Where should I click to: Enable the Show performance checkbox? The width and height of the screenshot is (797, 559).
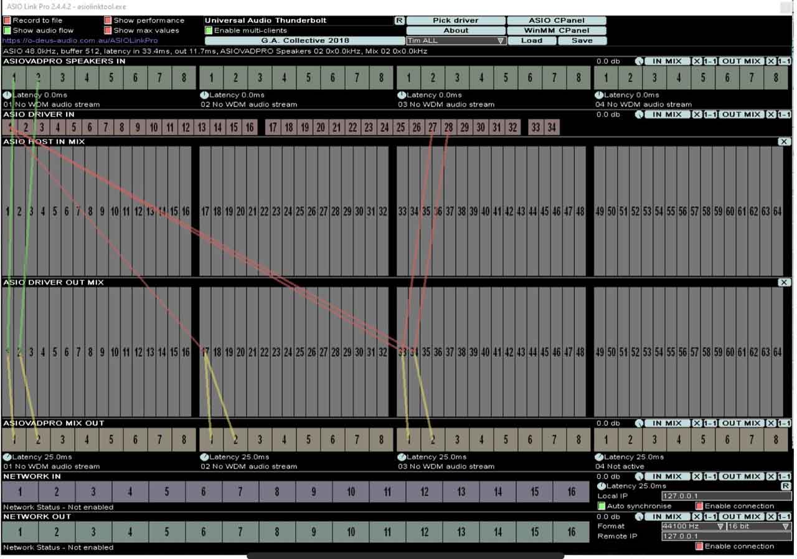point(108,21)
